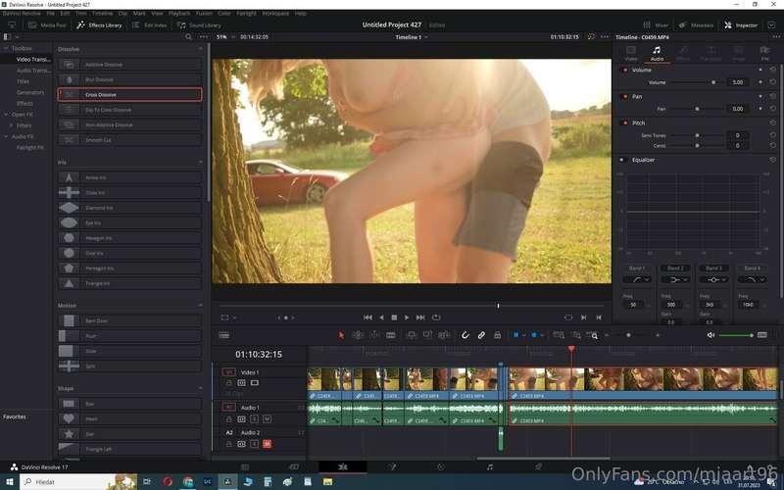Disable the Volume section toggle
The image size is (784, 490).
click(x=624, y=70)
